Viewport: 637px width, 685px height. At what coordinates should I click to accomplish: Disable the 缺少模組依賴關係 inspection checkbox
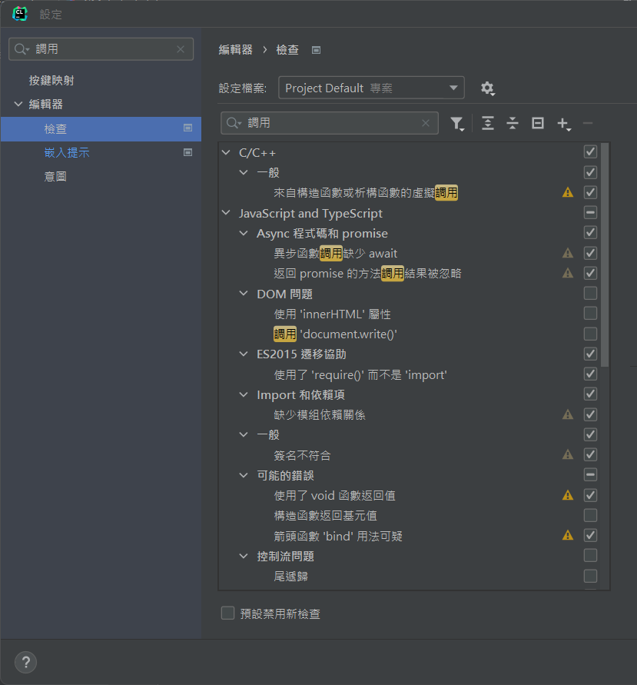tap(590, 414)
